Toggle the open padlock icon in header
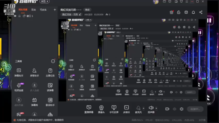219x123 pixels. point(178,12)
